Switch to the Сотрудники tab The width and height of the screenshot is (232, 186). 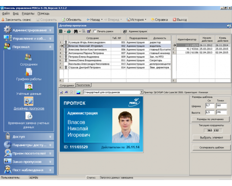[67, 86]
